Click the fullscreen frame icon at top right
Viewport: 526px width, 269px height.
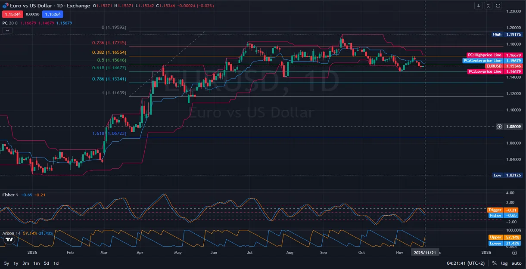[x=498, y=6]
